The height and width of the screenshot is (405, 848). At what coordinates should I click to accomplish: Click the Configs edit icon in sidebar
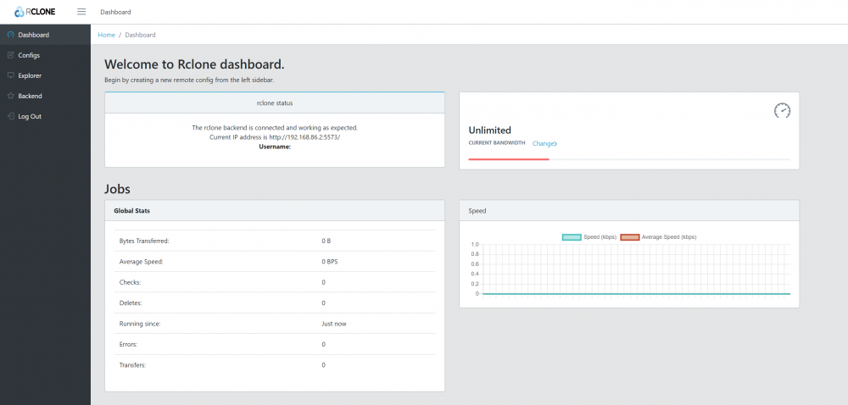click(11, 55)
